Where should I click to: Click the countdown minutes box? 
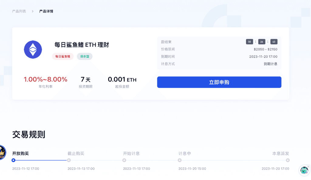(262, 42)
